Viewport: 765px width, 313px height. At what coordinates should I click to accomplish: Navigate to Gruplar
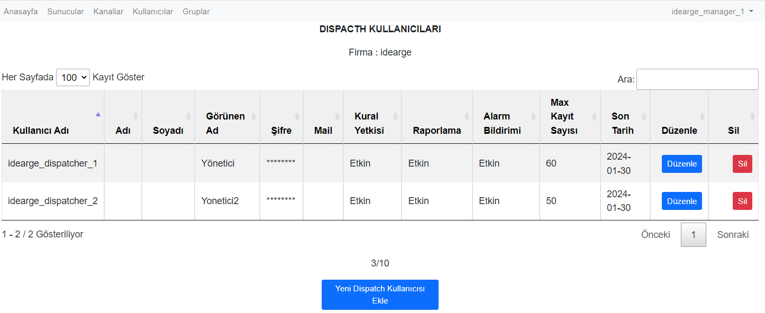click(196, 12)
